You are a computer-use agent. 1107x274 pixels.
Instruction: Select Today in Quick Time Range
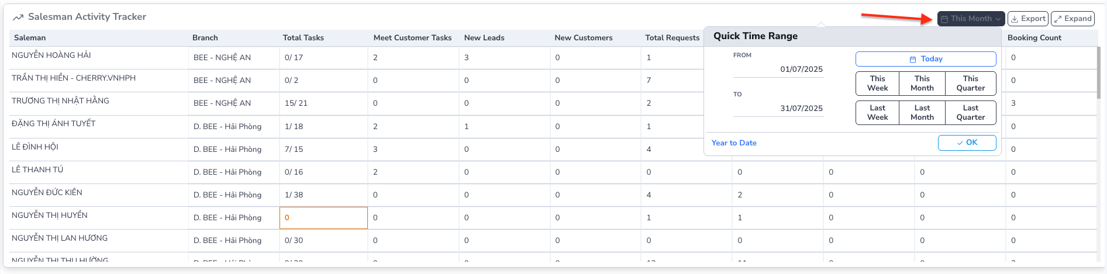point(926,59)
